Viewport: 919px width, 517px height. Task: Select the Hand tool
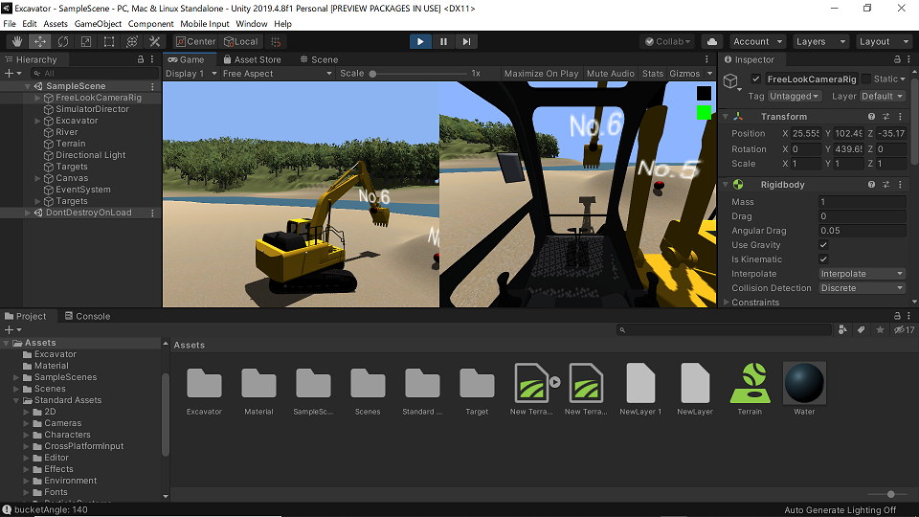(x=17, y=41)
